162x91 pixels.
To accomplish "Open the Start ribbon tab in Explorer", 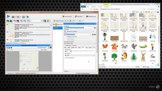I will pyautogui.click(x=88, y=7).
